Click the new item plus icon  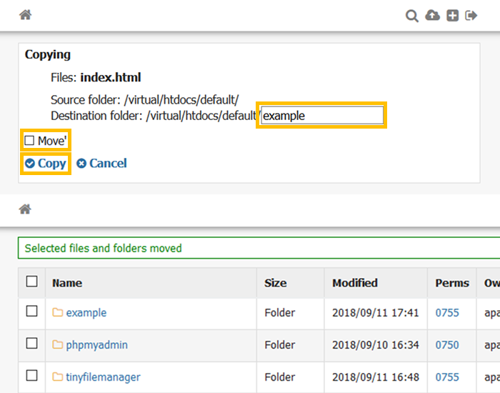[452, 16]
